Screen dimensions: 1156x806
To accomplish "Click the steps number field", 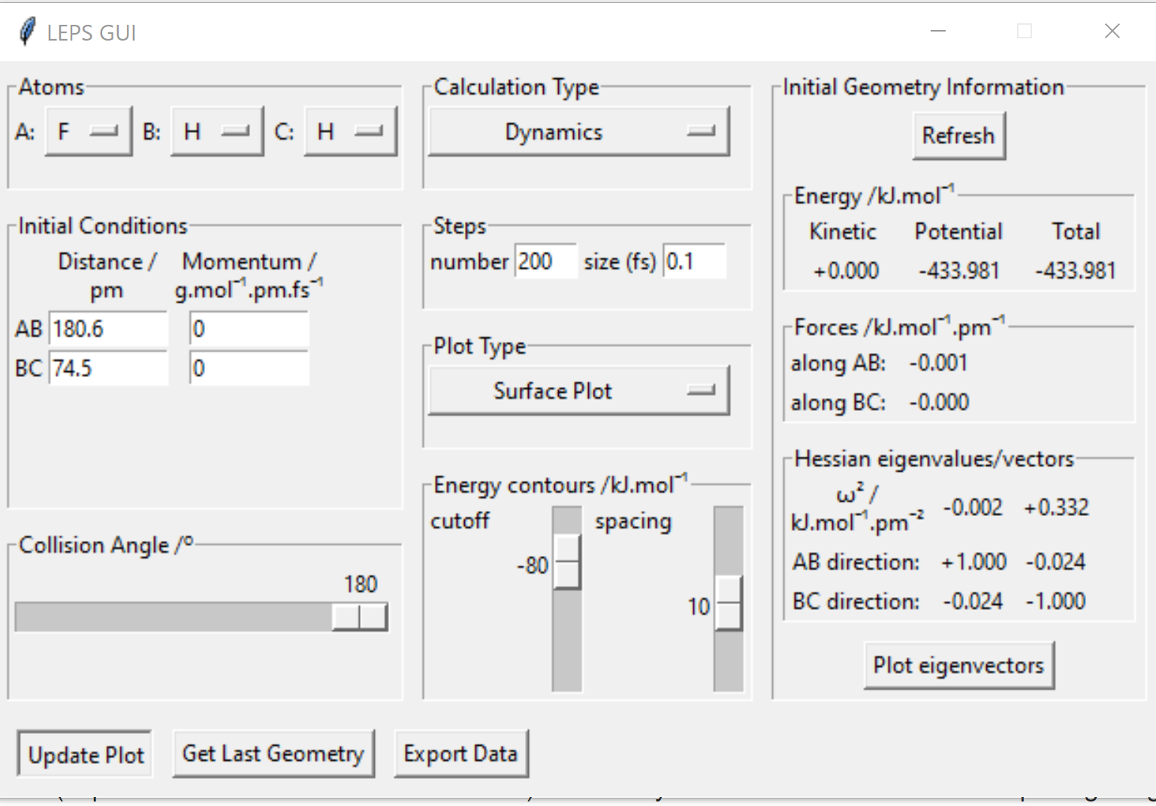I will click(x=545, y=261).
